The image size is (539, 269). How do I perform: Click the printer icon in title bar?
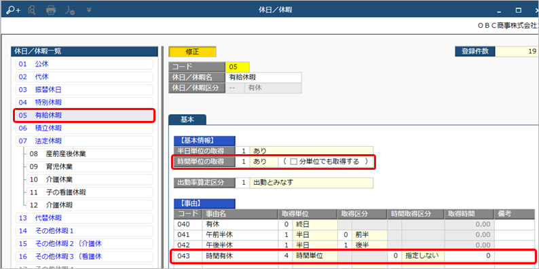click(51, 10)
